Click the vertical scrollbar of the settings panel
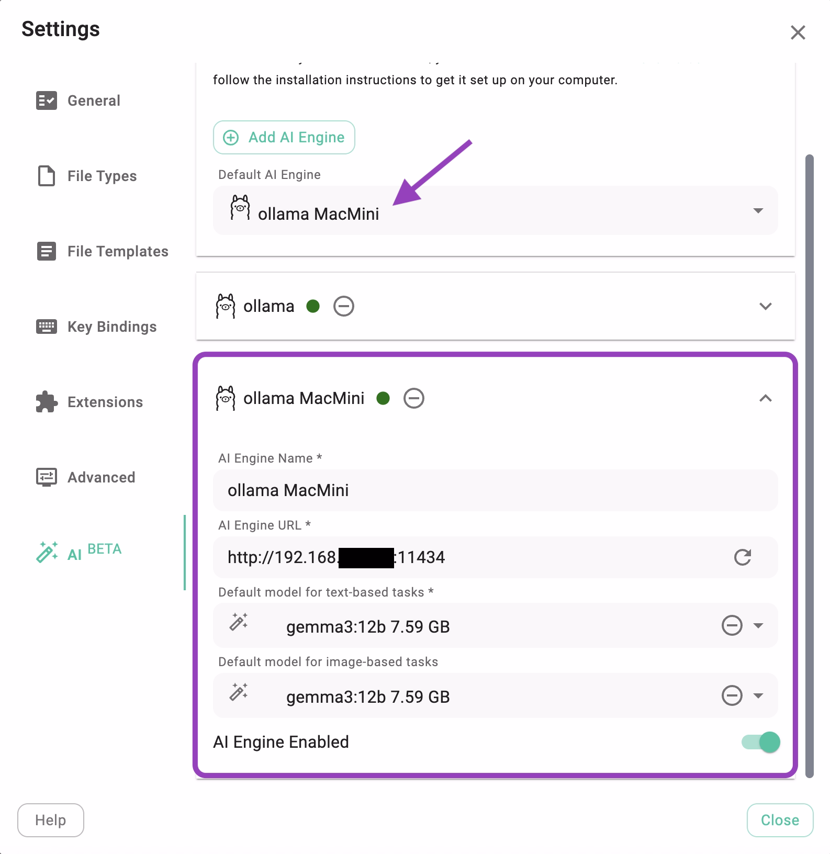The image size is (830, 854). point(810,466)
